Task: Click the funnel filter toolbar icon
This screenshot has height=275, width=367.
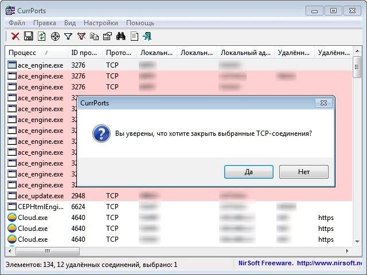Action: pos(68,36)
